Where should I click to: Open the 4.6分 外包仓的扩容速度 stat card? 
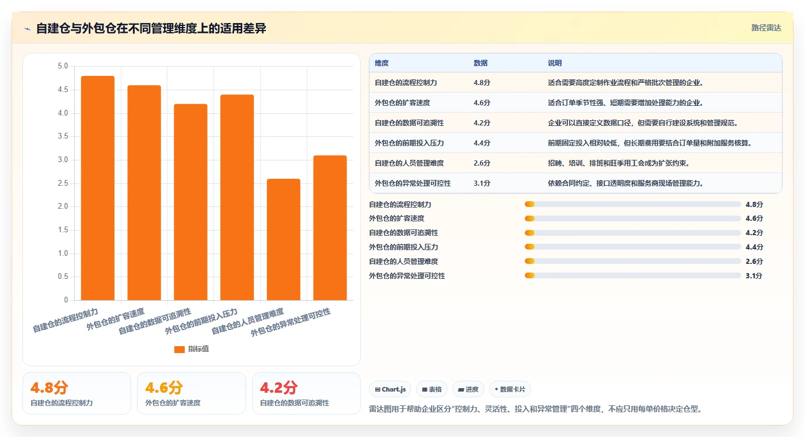(192, 393)
